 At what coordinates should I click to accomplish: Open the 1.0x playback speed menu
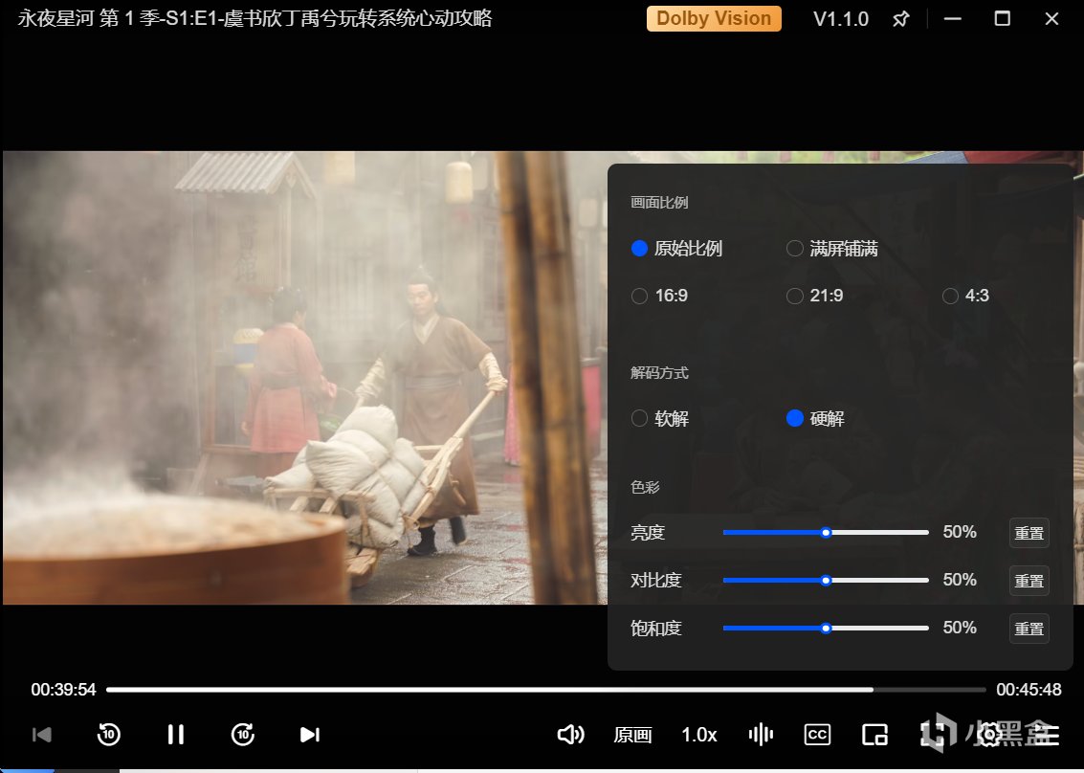(x=699, y=735)
